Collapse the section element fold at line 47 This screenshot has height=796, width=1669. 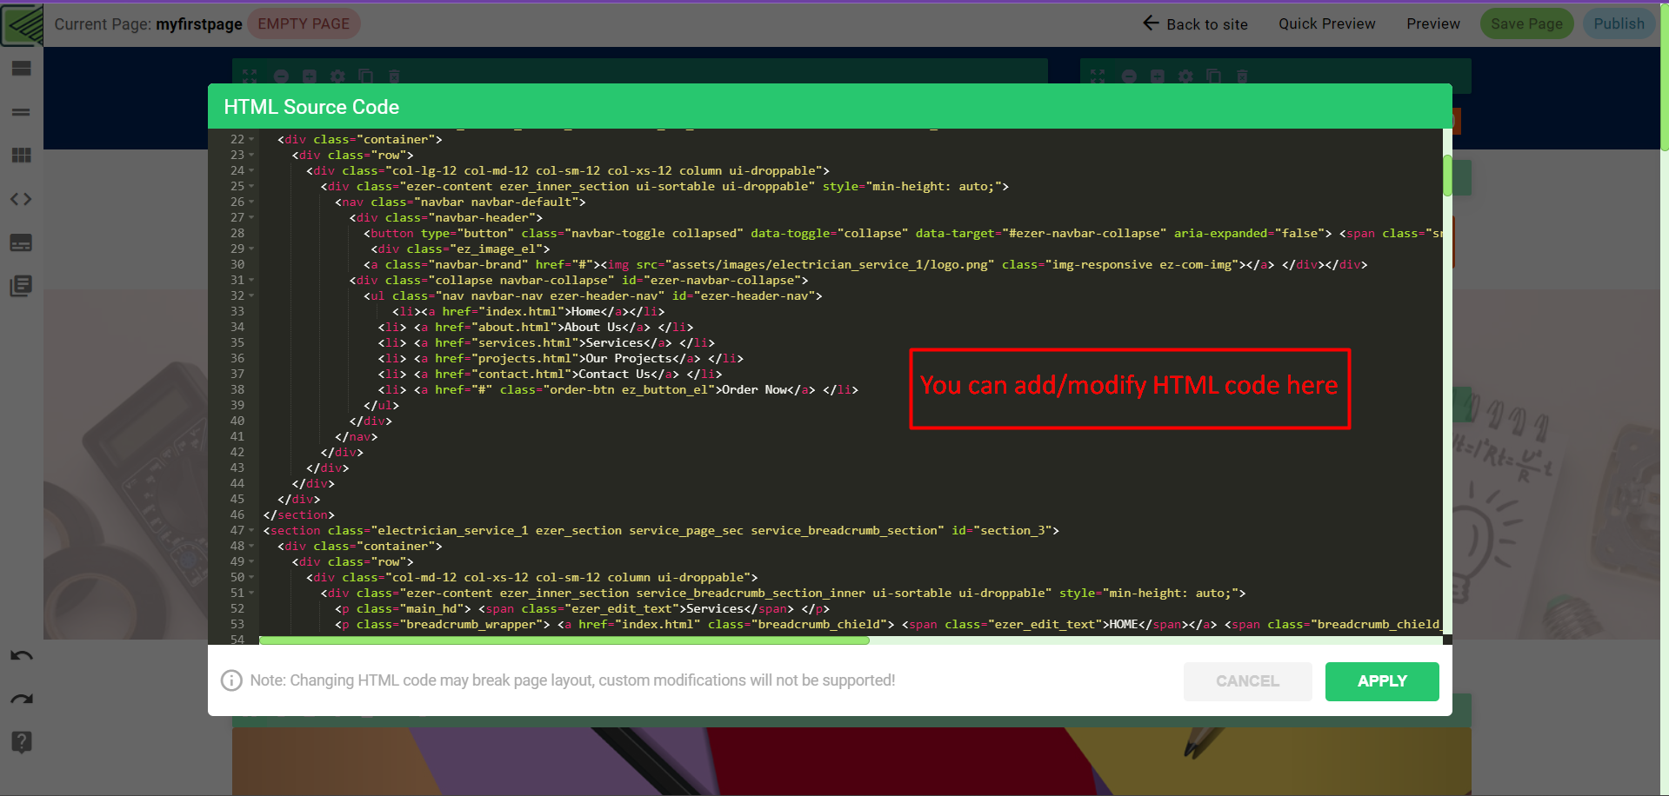[251, 530]
